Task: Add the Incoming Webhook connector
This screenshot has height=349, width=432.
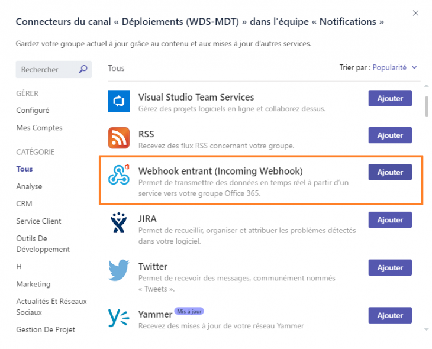Action: [x=390, y=172]
